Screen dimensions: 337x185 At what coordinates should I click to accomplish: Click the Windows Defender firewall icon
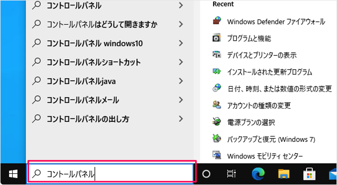click(217, 21)
